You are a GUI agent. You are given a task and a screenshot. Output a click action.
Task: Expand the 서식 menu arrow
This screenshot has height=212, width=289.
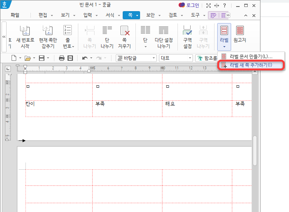coord(119,16)
